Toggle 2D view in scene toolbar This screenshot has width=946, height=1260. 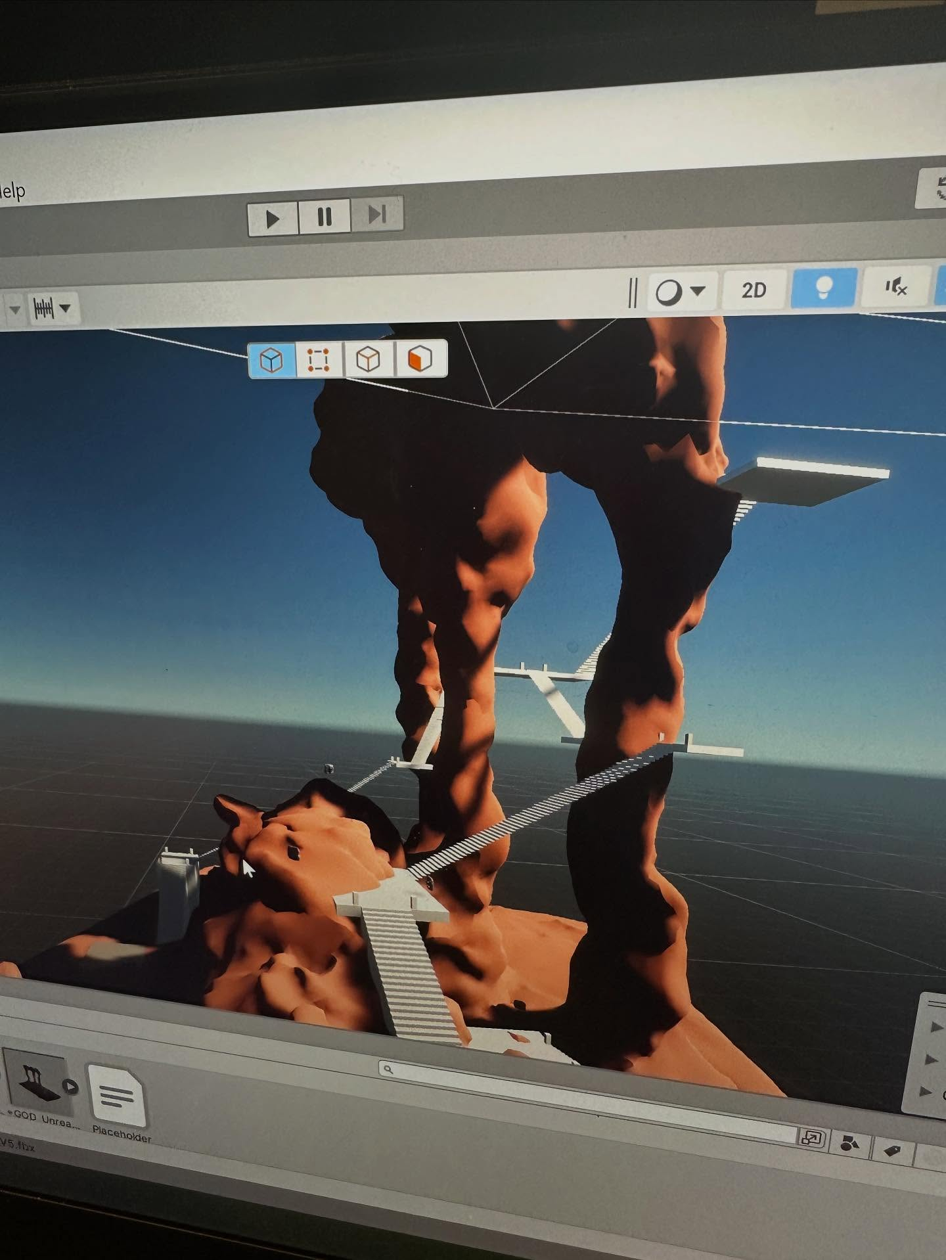point(754,290)
